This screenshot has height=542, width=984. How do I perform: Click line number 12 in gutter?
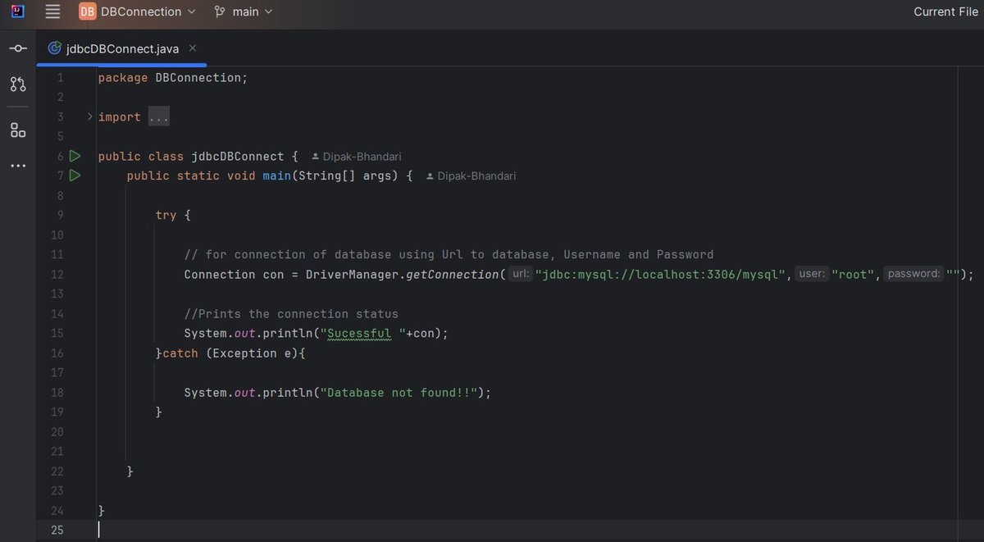pyautogui.click(x=57, y=275)
